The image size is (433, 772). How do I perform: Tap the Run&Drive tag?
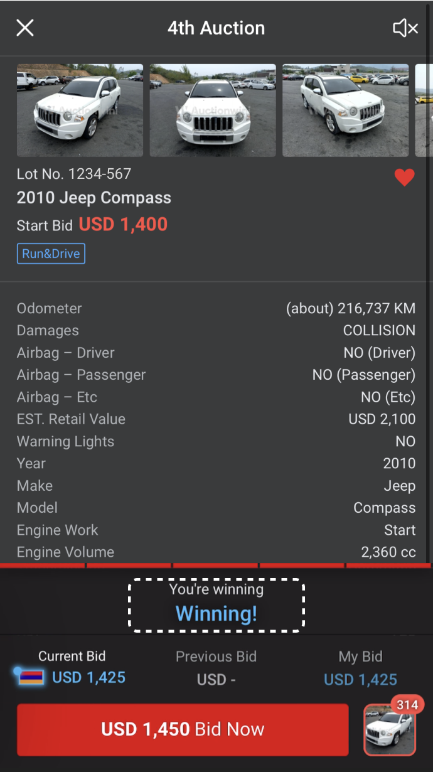[x=51, y=254]
